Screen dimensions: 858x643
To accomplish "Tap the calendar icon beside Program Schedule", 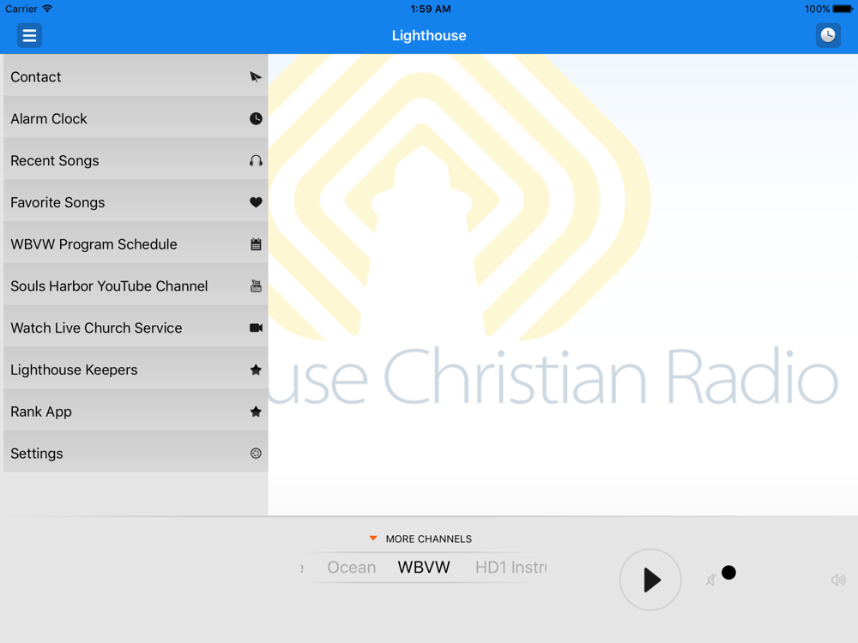I will 256,244.
